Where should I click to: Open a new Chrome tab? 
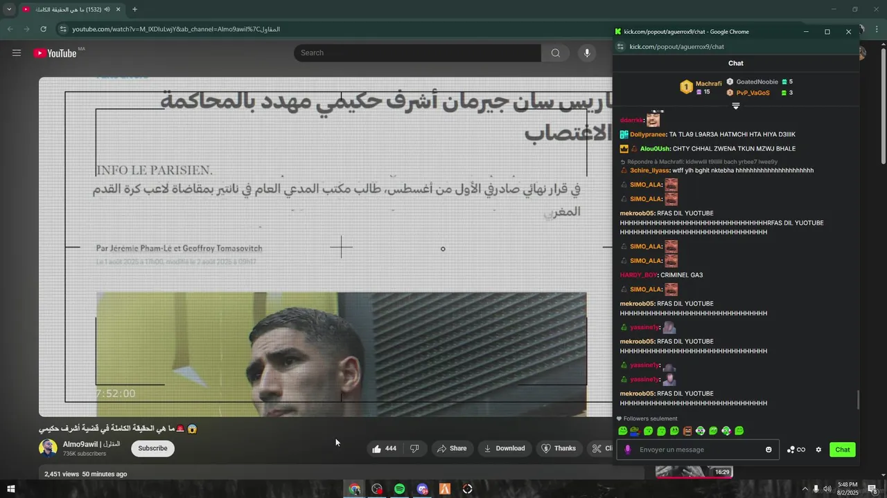point(134,10)
